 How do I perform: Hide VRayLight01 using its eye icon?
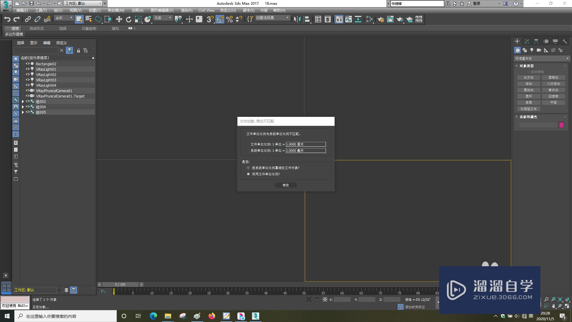pos(27,69)
